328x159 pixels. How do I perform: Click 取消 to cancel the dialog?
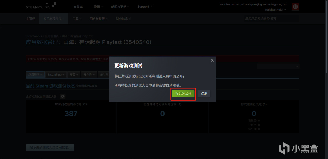click(204, 94)
